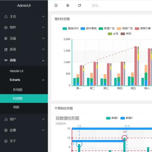Expand the 组件 chevron arrow
The width and height of the screenshot is (152, 152).
point(43,27)
